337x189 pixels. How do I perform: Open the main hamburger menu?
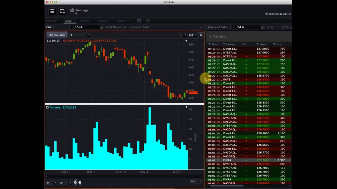tap(52, 11)
